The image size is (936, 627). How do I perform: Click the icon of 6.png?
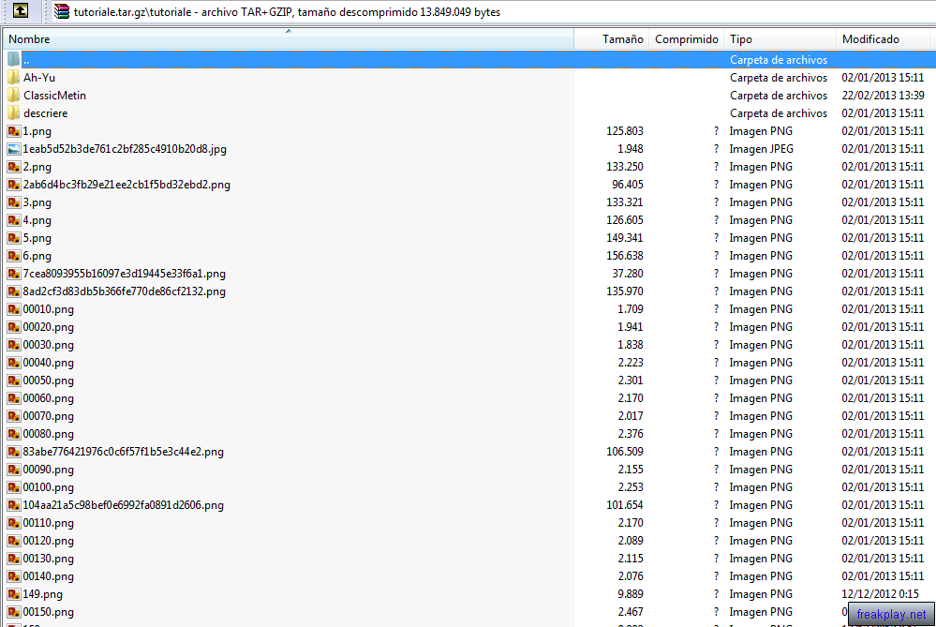14,256
